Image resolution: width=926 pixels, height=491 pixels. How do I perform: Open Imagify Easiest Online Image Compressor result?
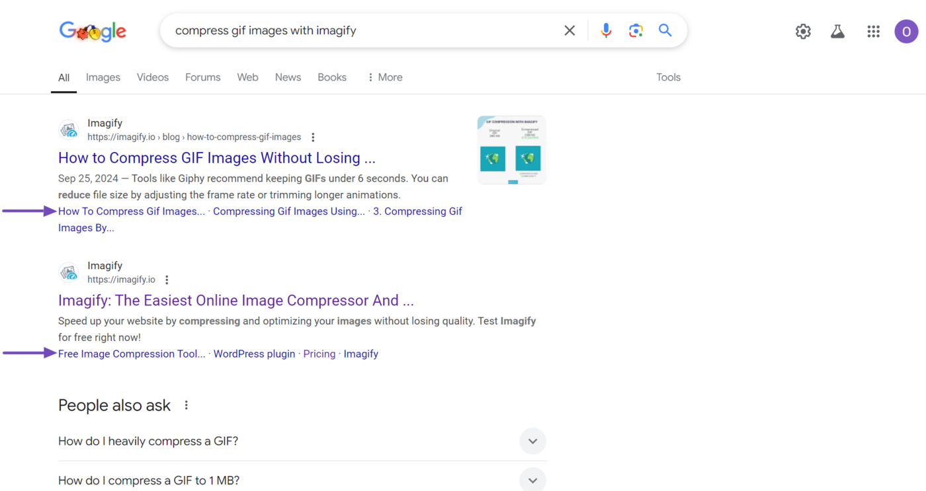point(236,301)
